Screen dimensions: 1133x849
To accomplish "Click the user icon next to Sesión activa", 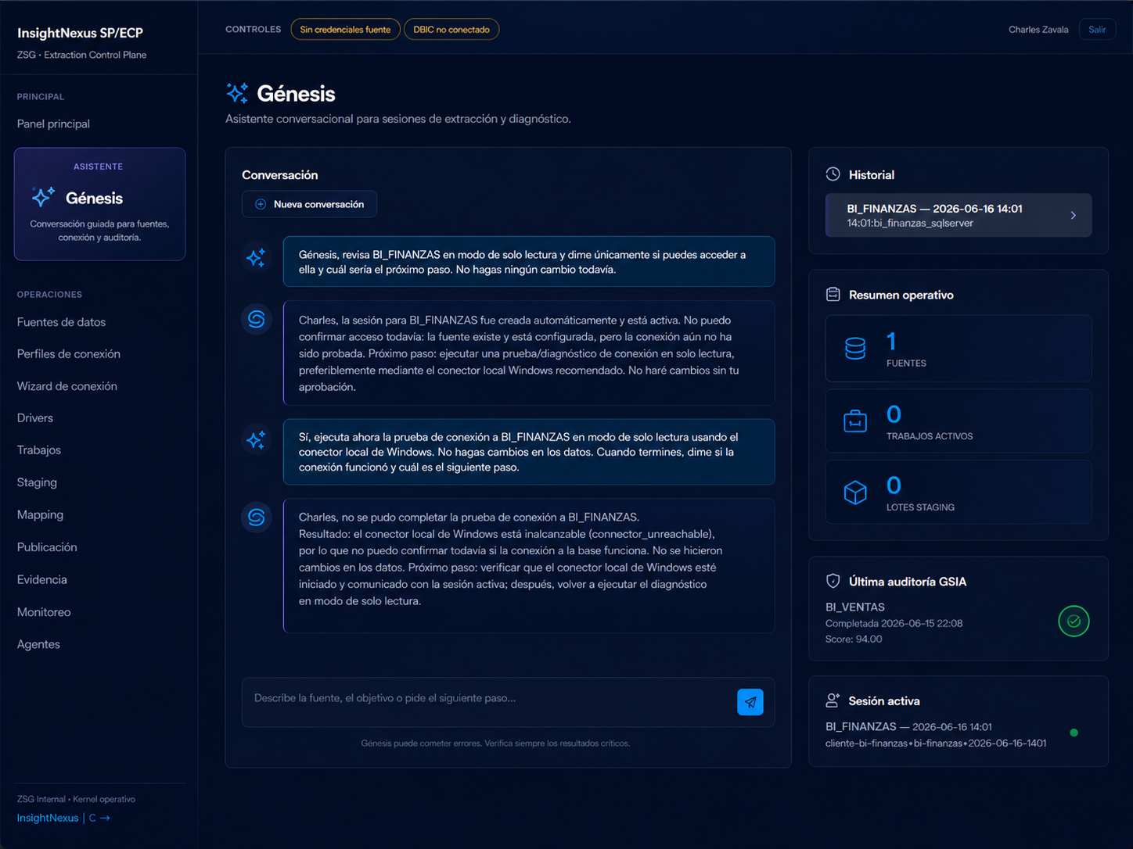I will click(833, 700).
